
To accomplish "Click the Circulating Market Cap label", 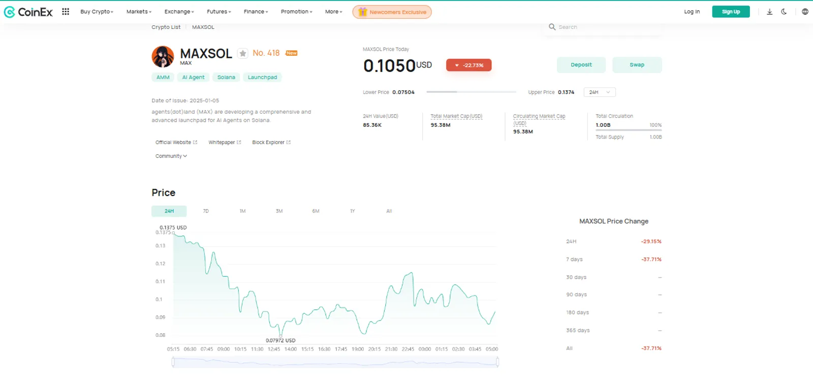I will click(539, 119).
